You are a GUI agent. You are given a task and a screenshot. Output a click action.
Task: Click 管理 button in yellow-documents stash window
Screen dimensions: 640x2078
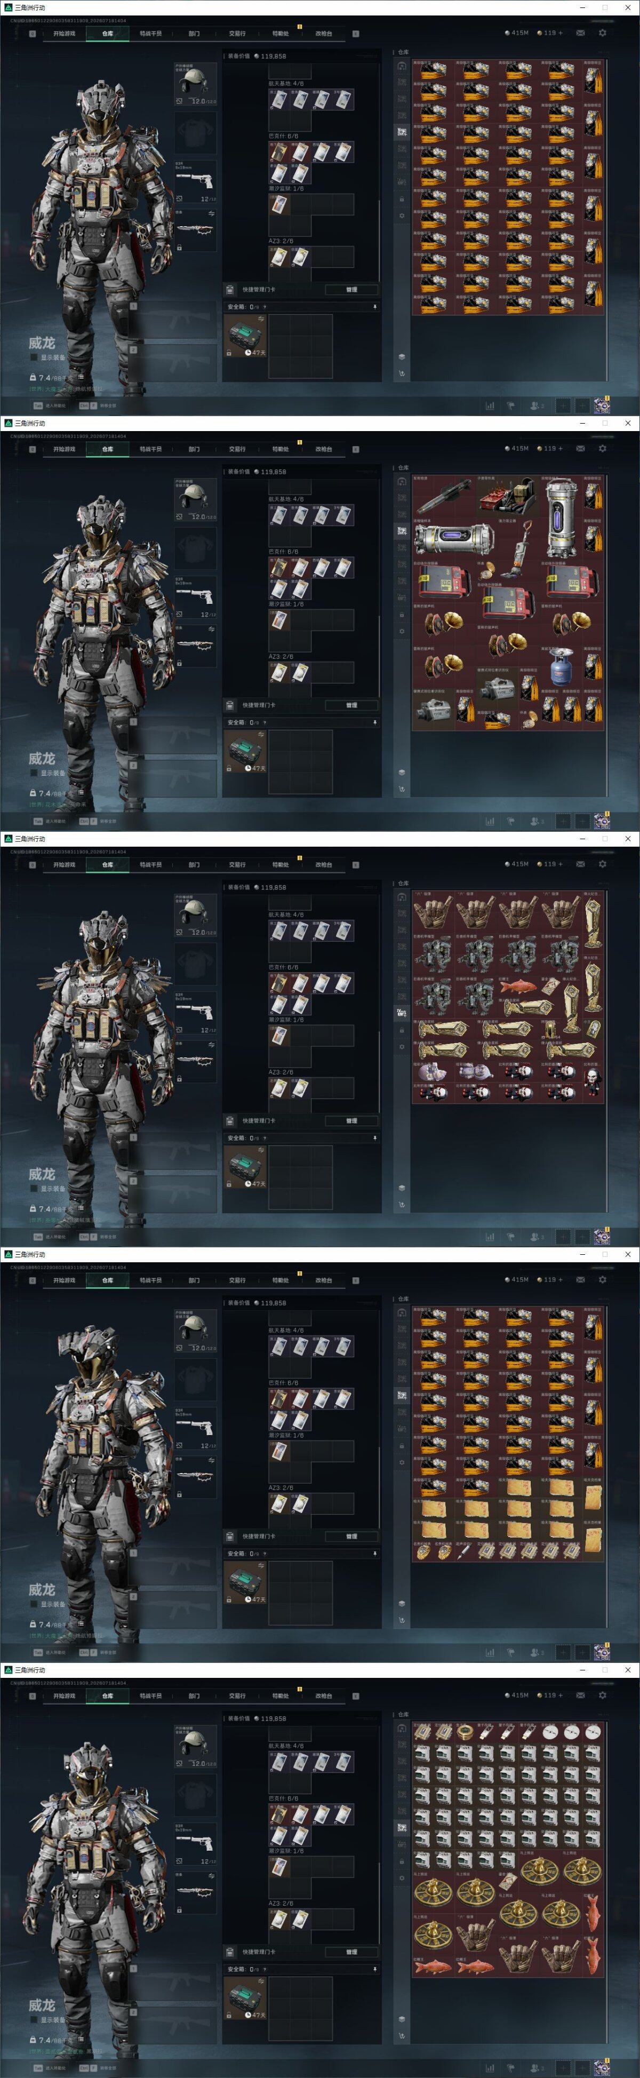coord(351,1536)
